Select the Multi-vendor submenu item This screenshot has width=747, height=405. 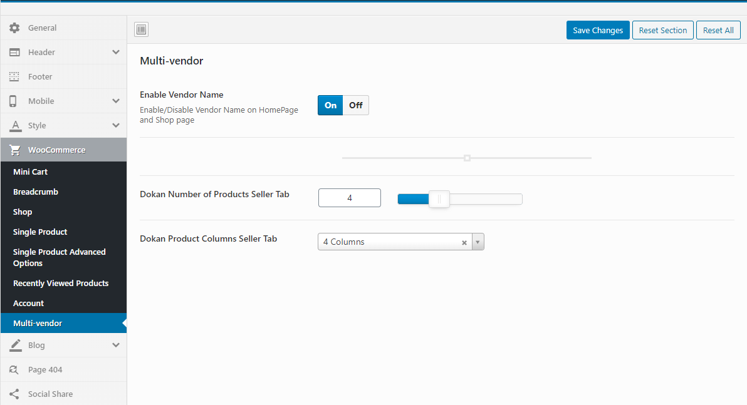pos(64,323)
